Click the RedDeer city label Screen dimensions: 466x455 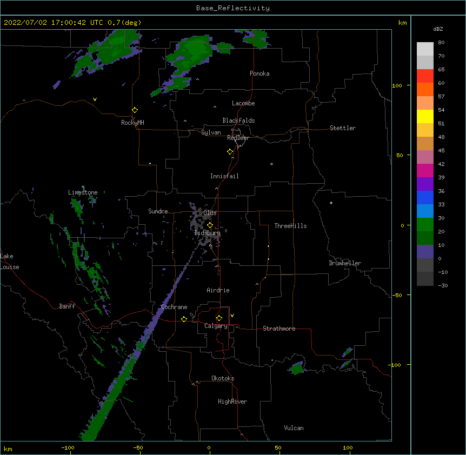tap(238, 138)
